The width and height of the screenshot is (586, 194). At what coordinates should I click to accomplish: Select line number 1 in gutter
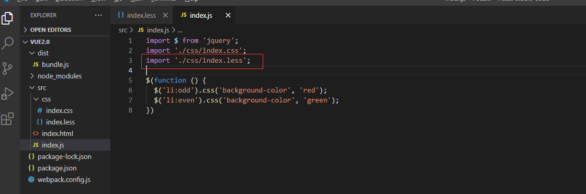(x=130, y=40)
